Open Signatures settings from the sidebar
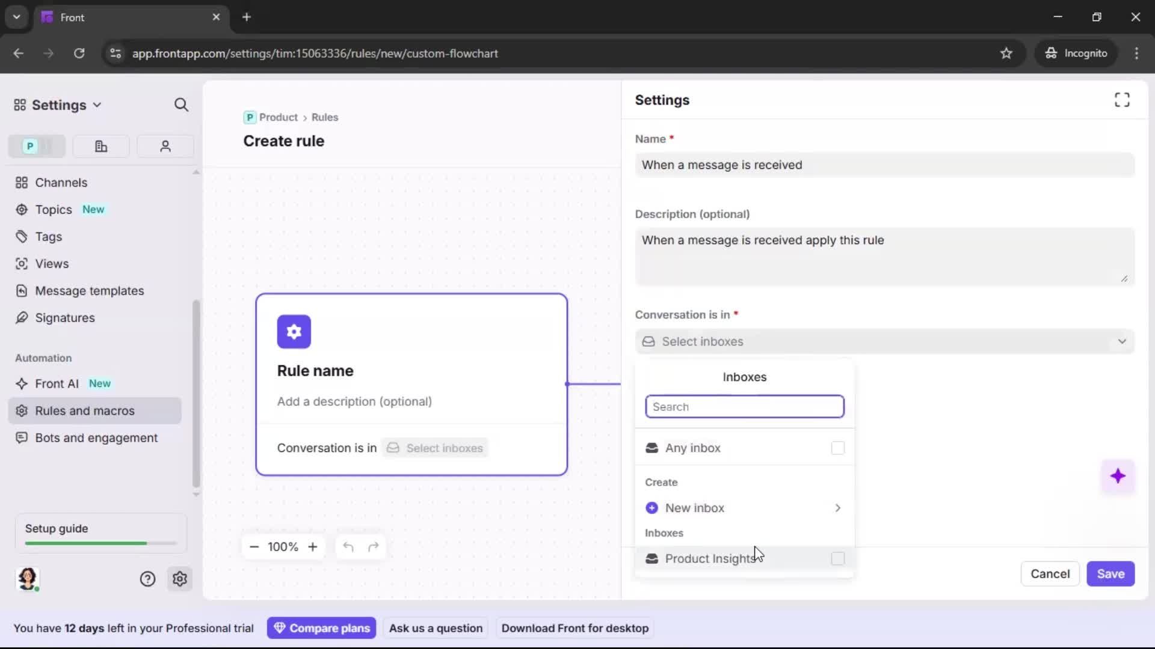 click(x=64, y=318)
